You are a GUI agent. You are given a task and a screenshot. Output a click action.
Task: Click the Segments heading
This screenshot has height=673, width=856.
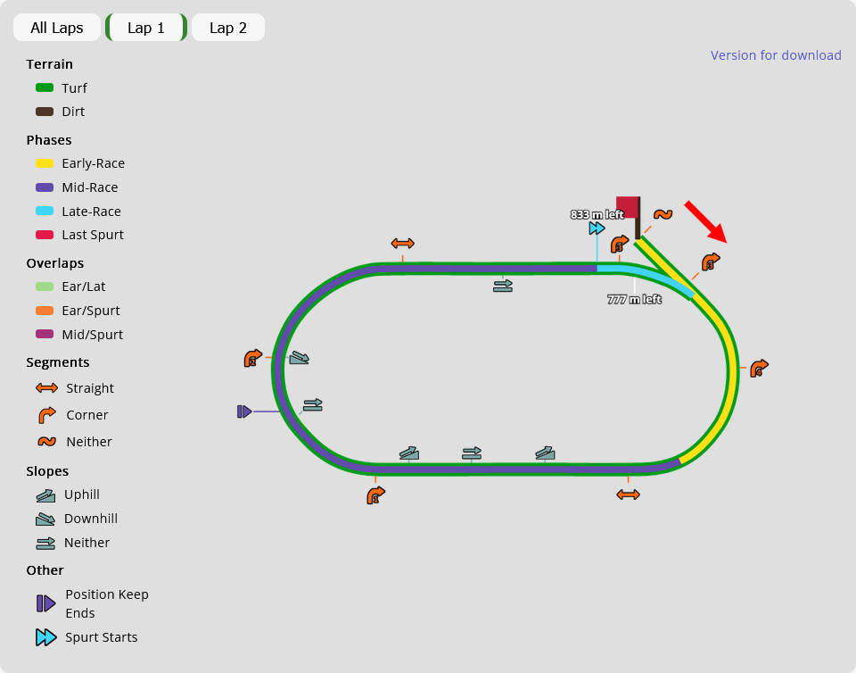[x=58, y=362]
